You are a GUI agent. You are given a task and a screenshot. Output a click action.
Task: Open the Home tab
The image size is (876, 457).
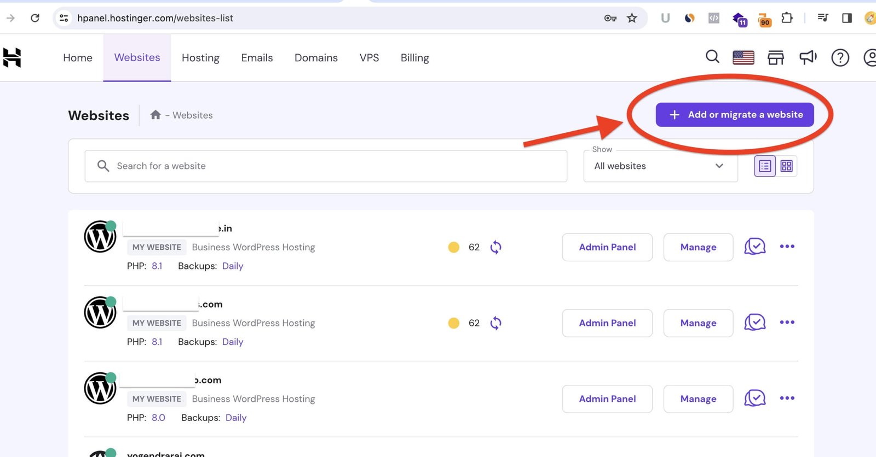coord(78,58)
